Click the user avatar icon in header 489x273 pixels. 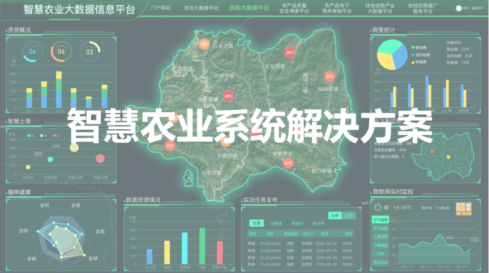pos(459,9)
